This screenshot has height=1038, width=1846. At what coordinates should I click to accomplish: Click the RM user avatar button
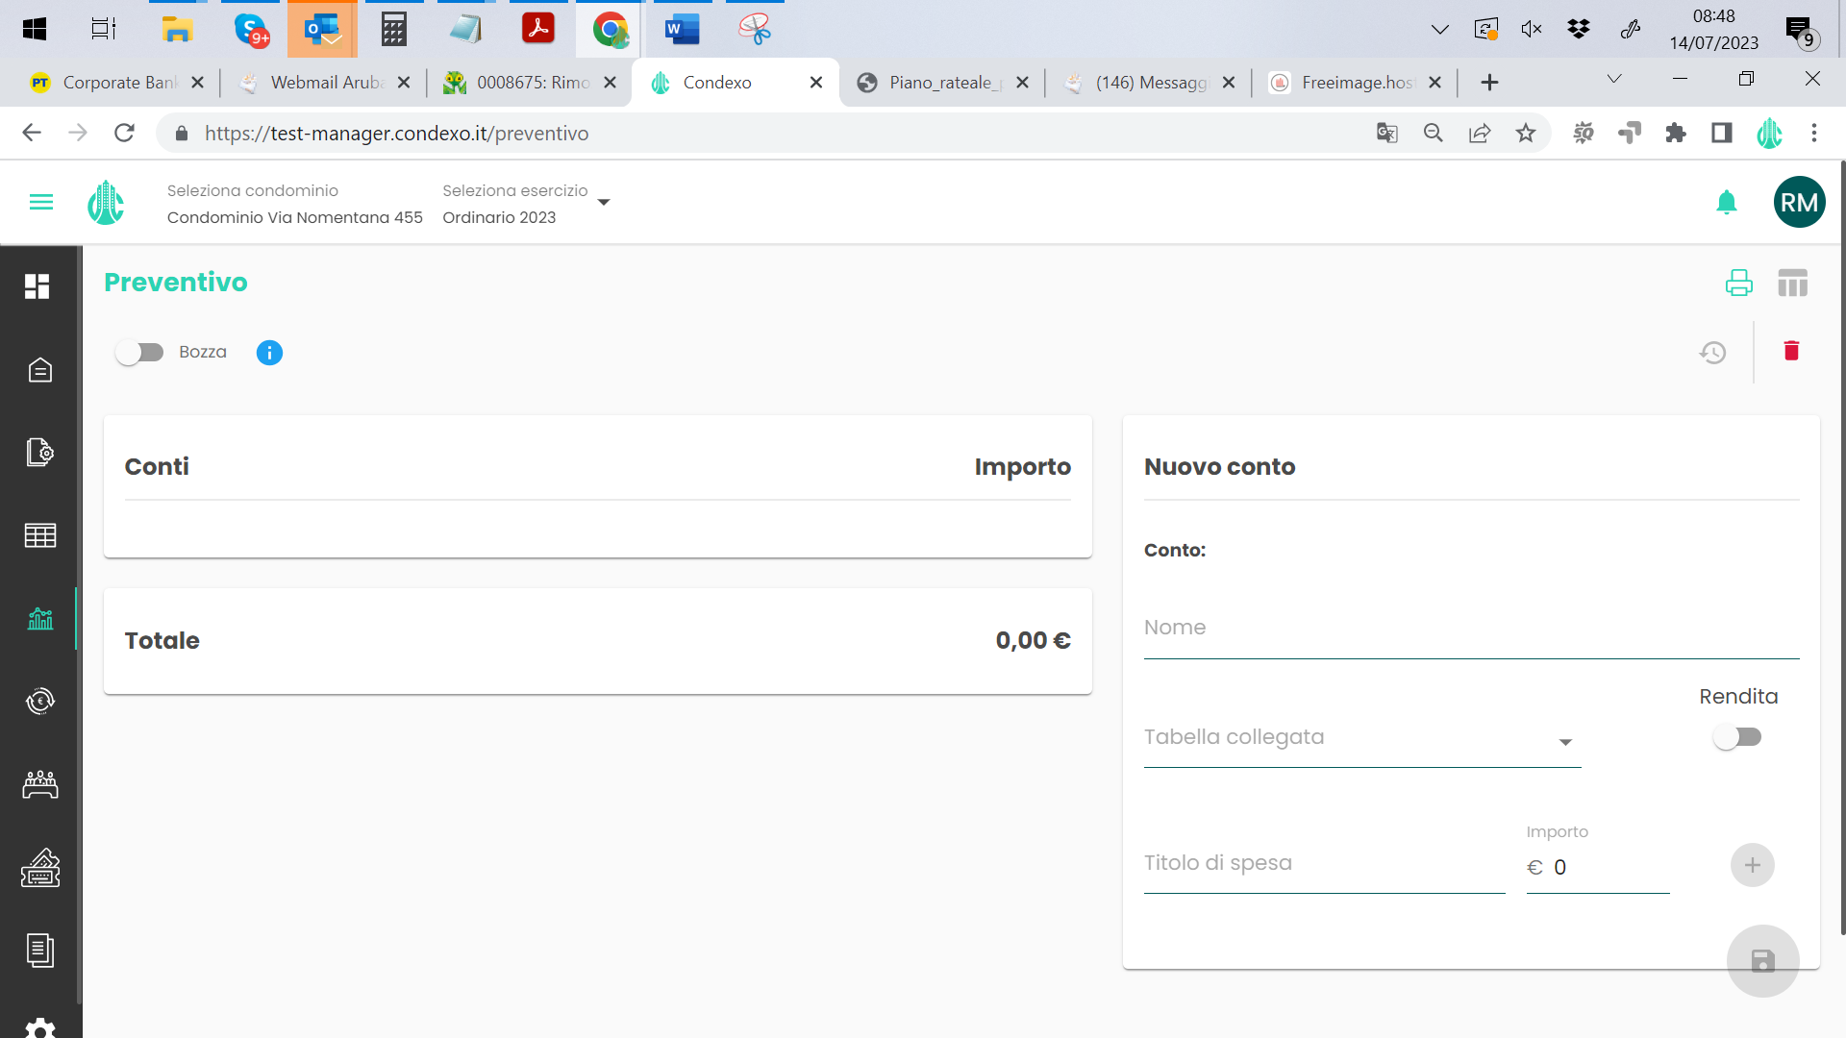point(1799,202)
